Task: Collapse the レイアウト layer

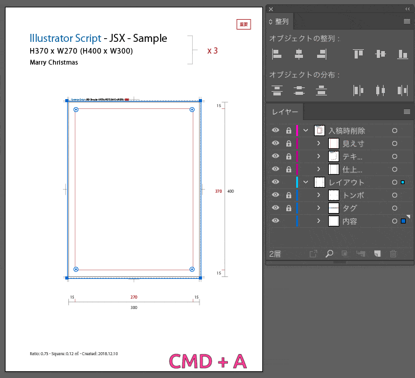Action: point(305,182)
